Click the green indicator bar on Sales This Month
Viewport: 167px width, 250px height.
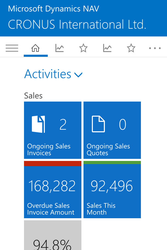pyautogui.click(x=112, y=162)
